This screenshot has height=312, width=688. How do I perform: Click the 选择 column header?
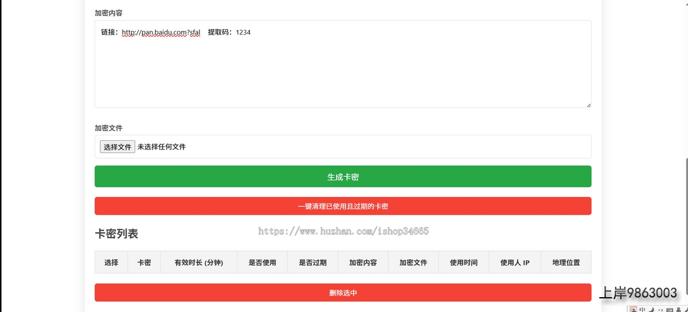111,263
